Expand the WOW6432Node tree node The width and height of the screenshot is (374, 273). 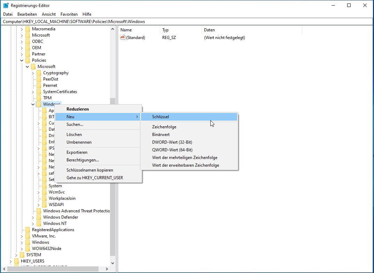[x=22, y=249]
